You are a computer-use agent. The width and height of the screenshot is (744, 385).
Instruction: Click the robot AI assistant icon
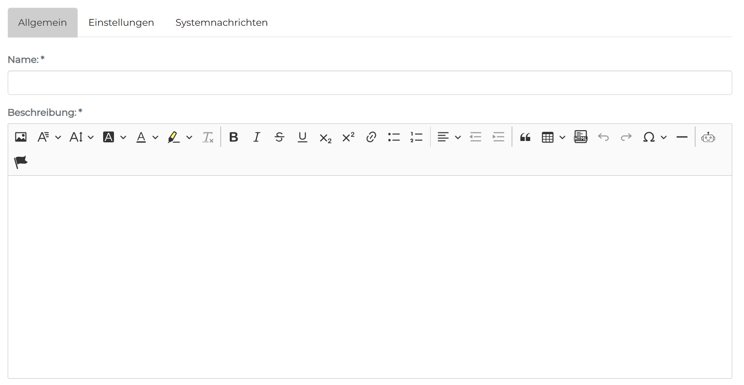coord(708,137)
